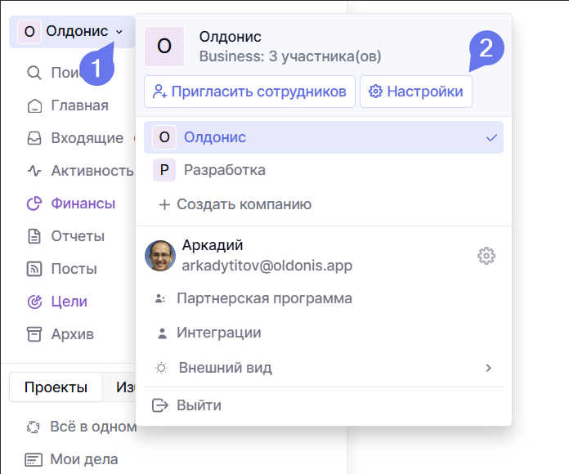Open the Цели section

pyautogui.click(x=68, y=302)
